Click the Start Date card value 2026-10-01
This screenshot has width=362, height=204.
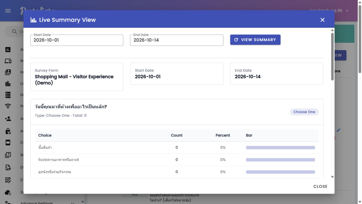pyautogui.click(x=148, y=76)
